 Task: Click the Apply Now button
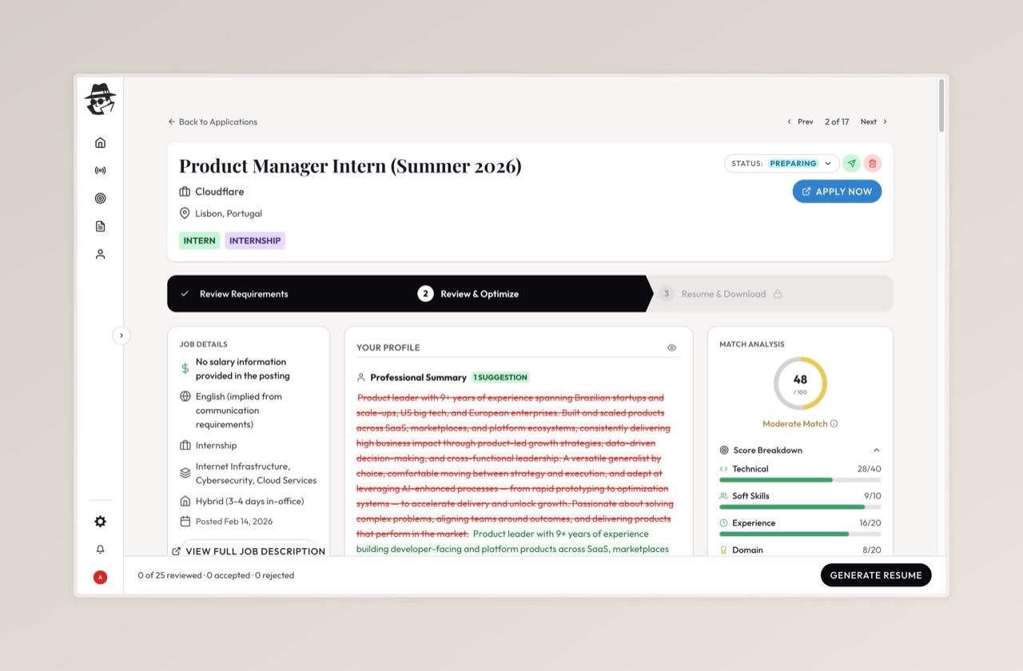[x=837, y=192]
